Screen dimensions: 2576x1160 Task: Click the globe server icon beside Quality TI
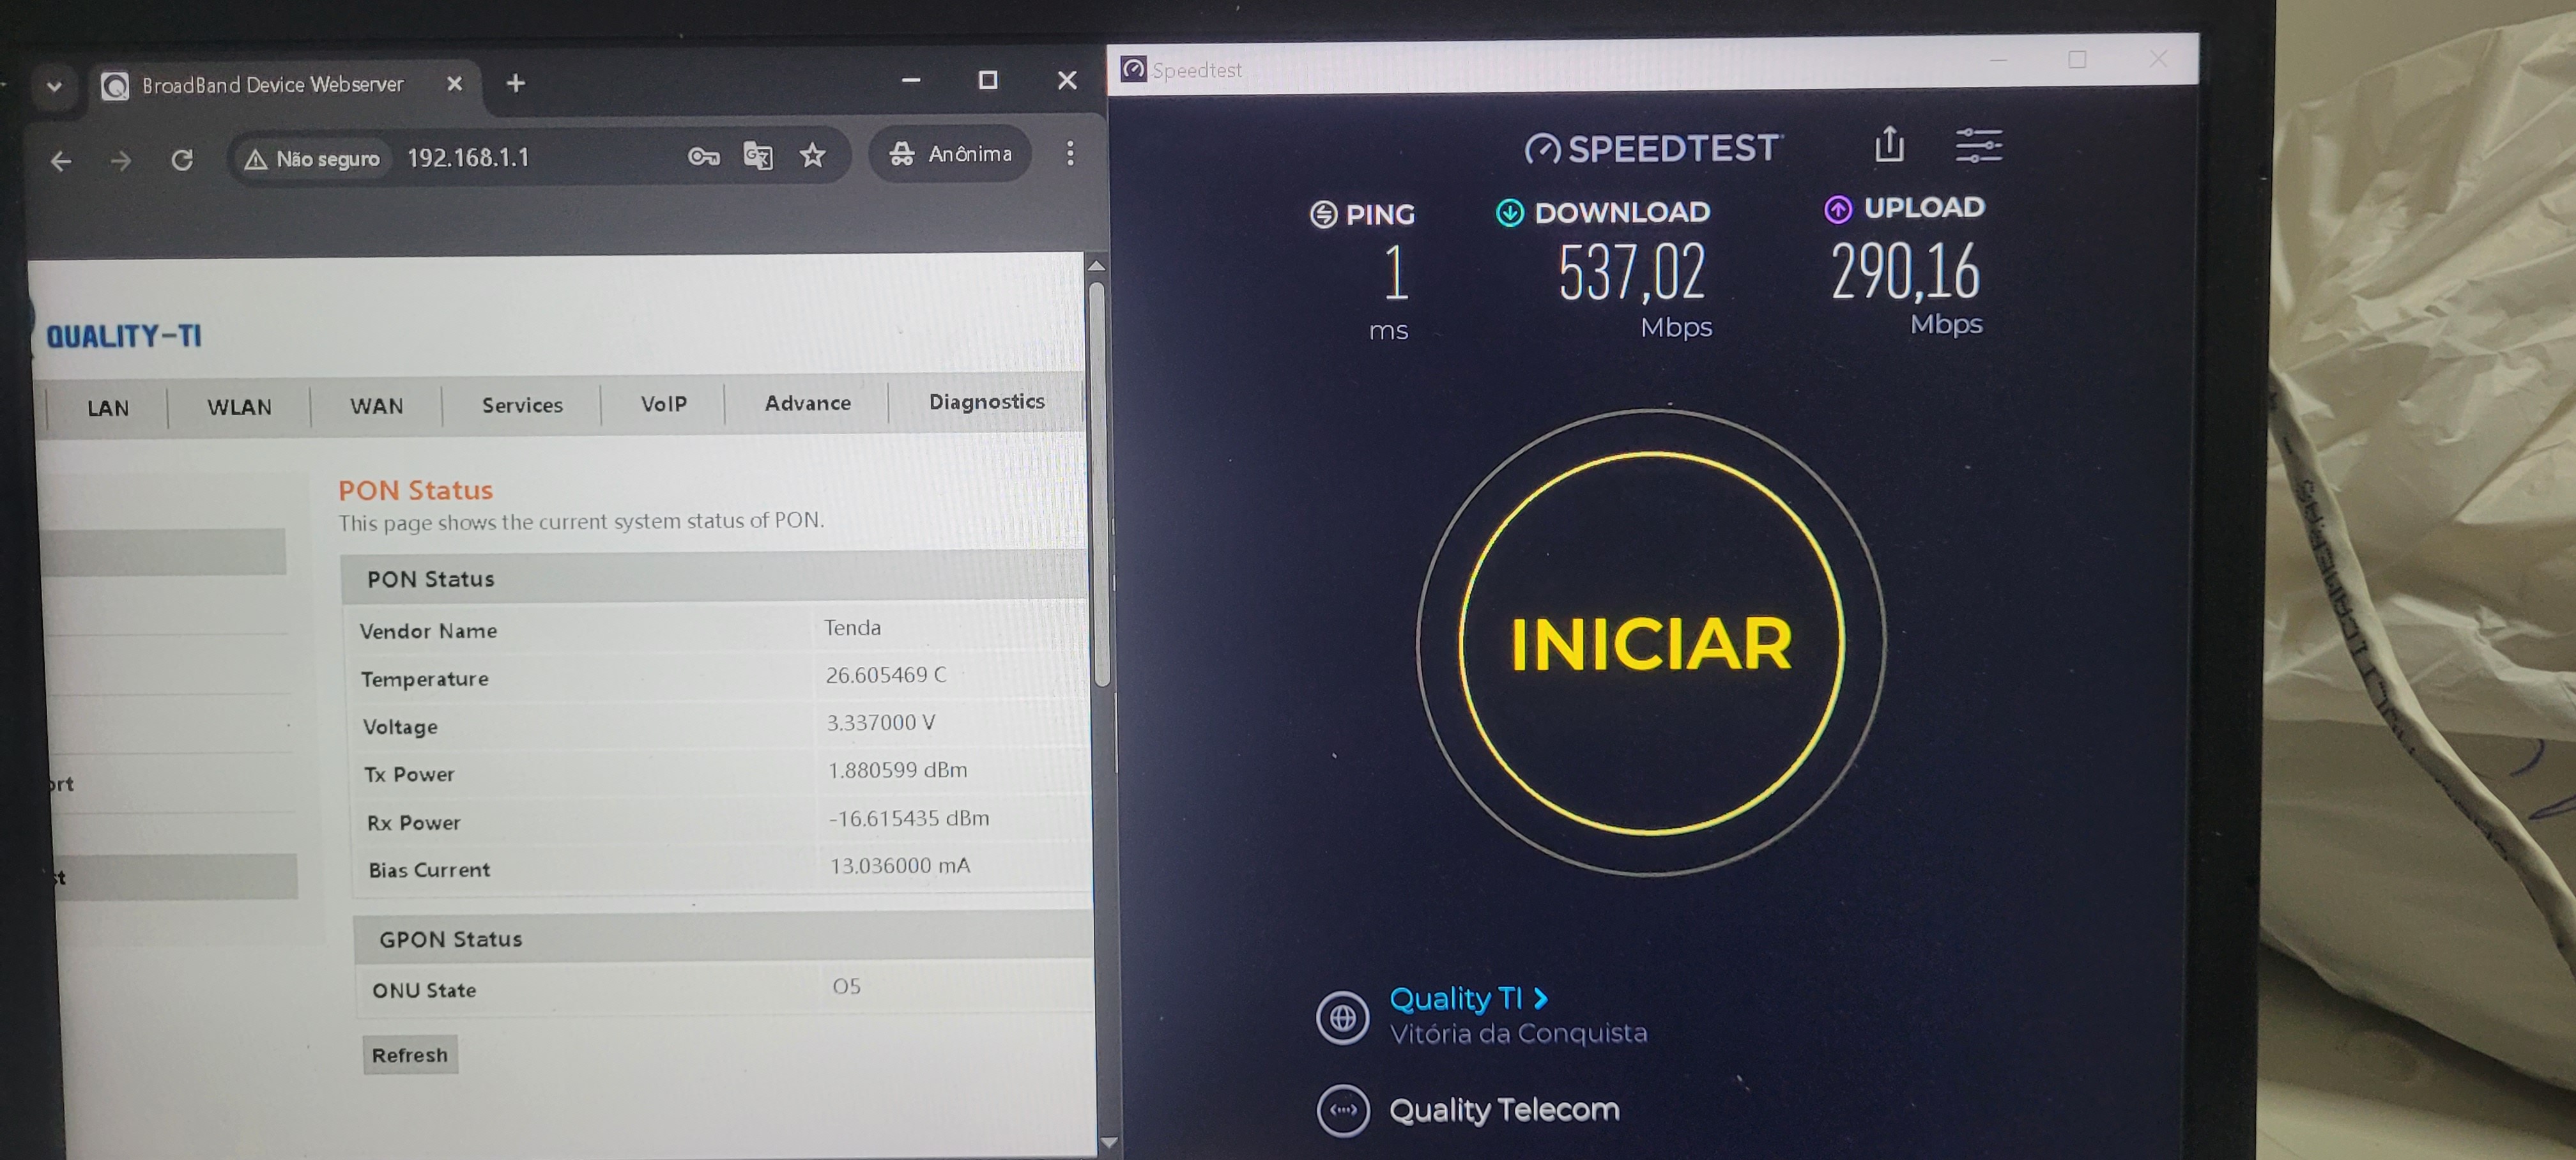click(1342, 1018)
